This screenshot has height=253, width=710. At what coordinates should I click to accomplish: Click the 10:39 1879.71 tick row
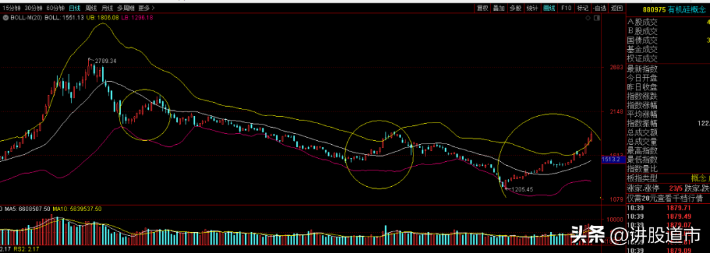coord(668,207)
